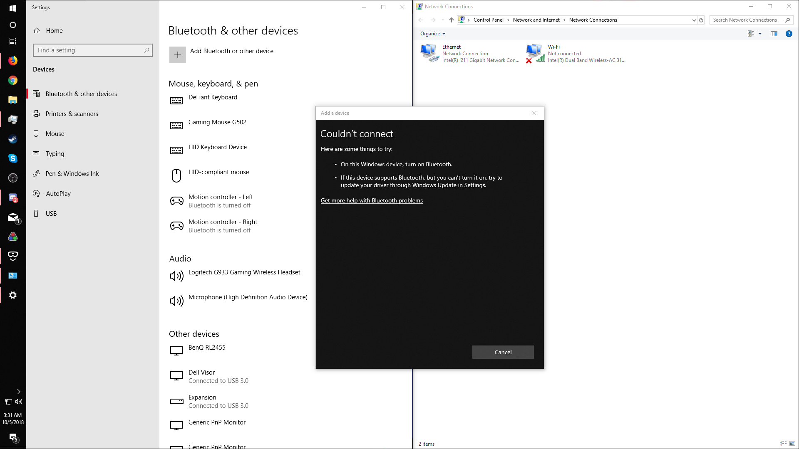Open Printers & scanners settings page

click(72, 114)
